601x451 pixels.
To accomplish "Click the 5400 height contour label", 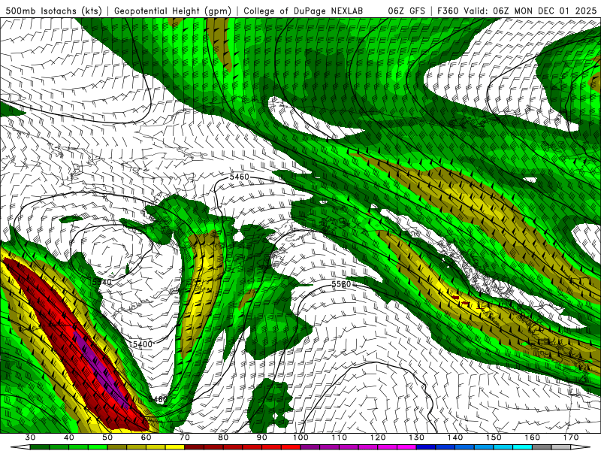I will pos(143,344).
